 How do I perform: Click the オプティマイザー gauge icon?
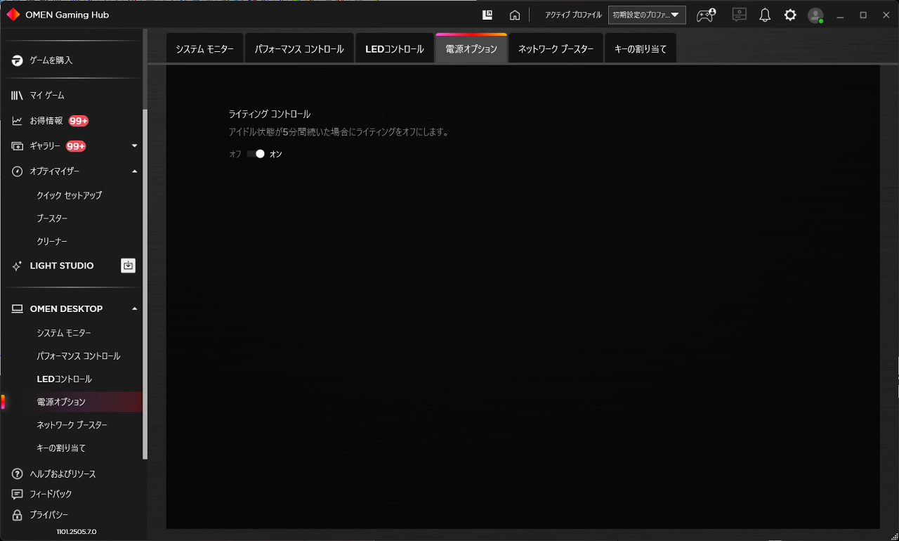(18, 171)
